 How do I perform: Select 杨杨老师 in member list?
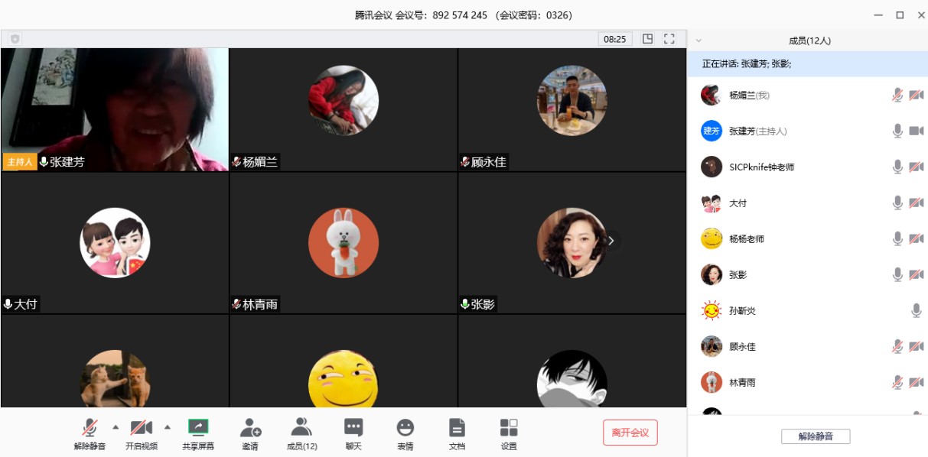pyautogui.click(x=747, y=239)
